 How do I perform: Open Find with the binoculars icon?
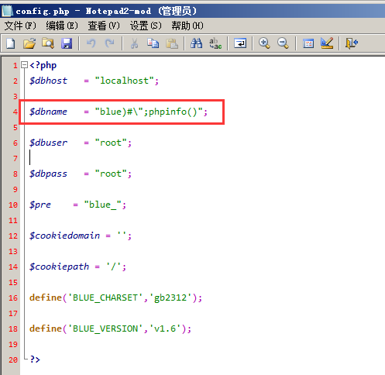point(196,43)
